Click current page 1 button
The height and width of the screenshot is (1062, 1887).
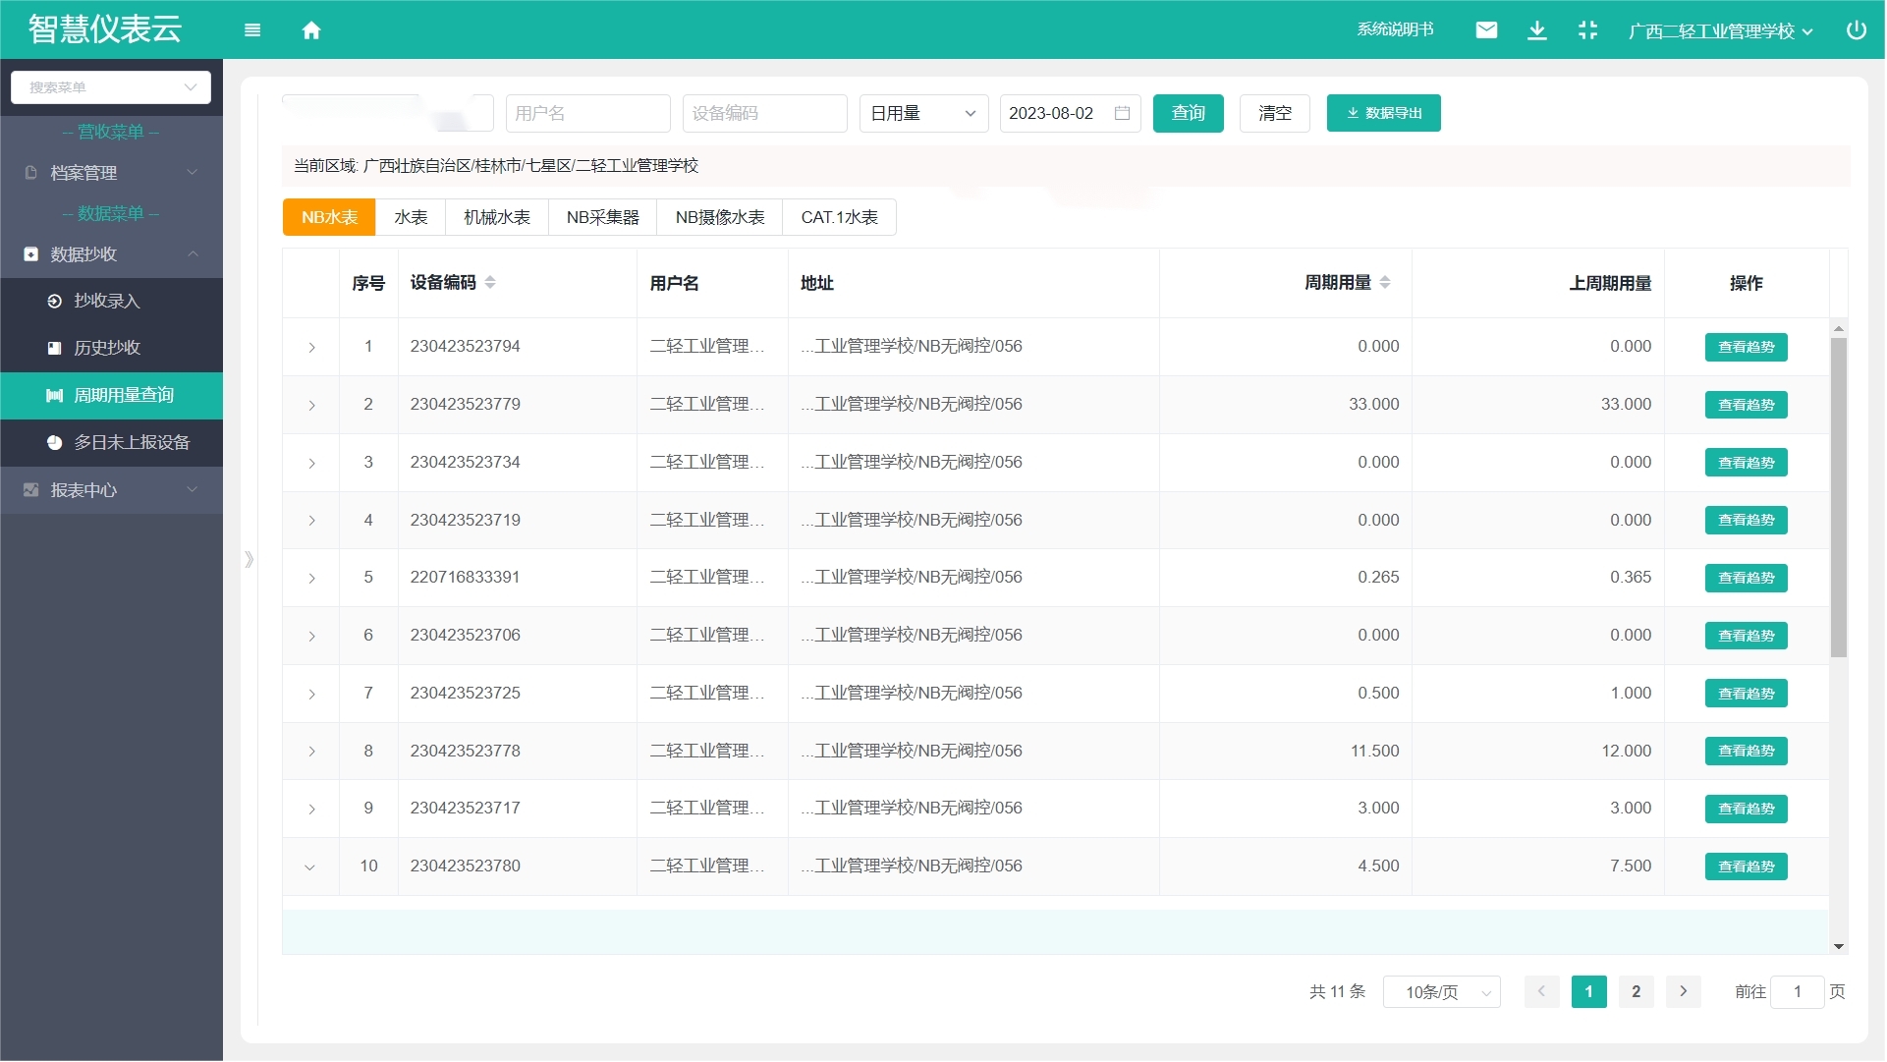click(x=1588, y=992)
